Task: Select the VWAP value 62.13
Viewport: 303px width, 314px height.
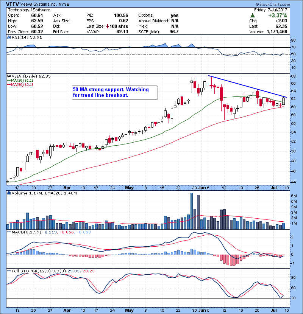Action: coord(122,32)
